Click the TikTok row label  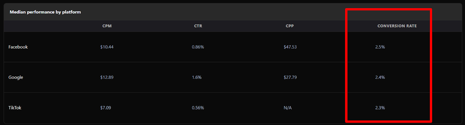pos(15,108)
